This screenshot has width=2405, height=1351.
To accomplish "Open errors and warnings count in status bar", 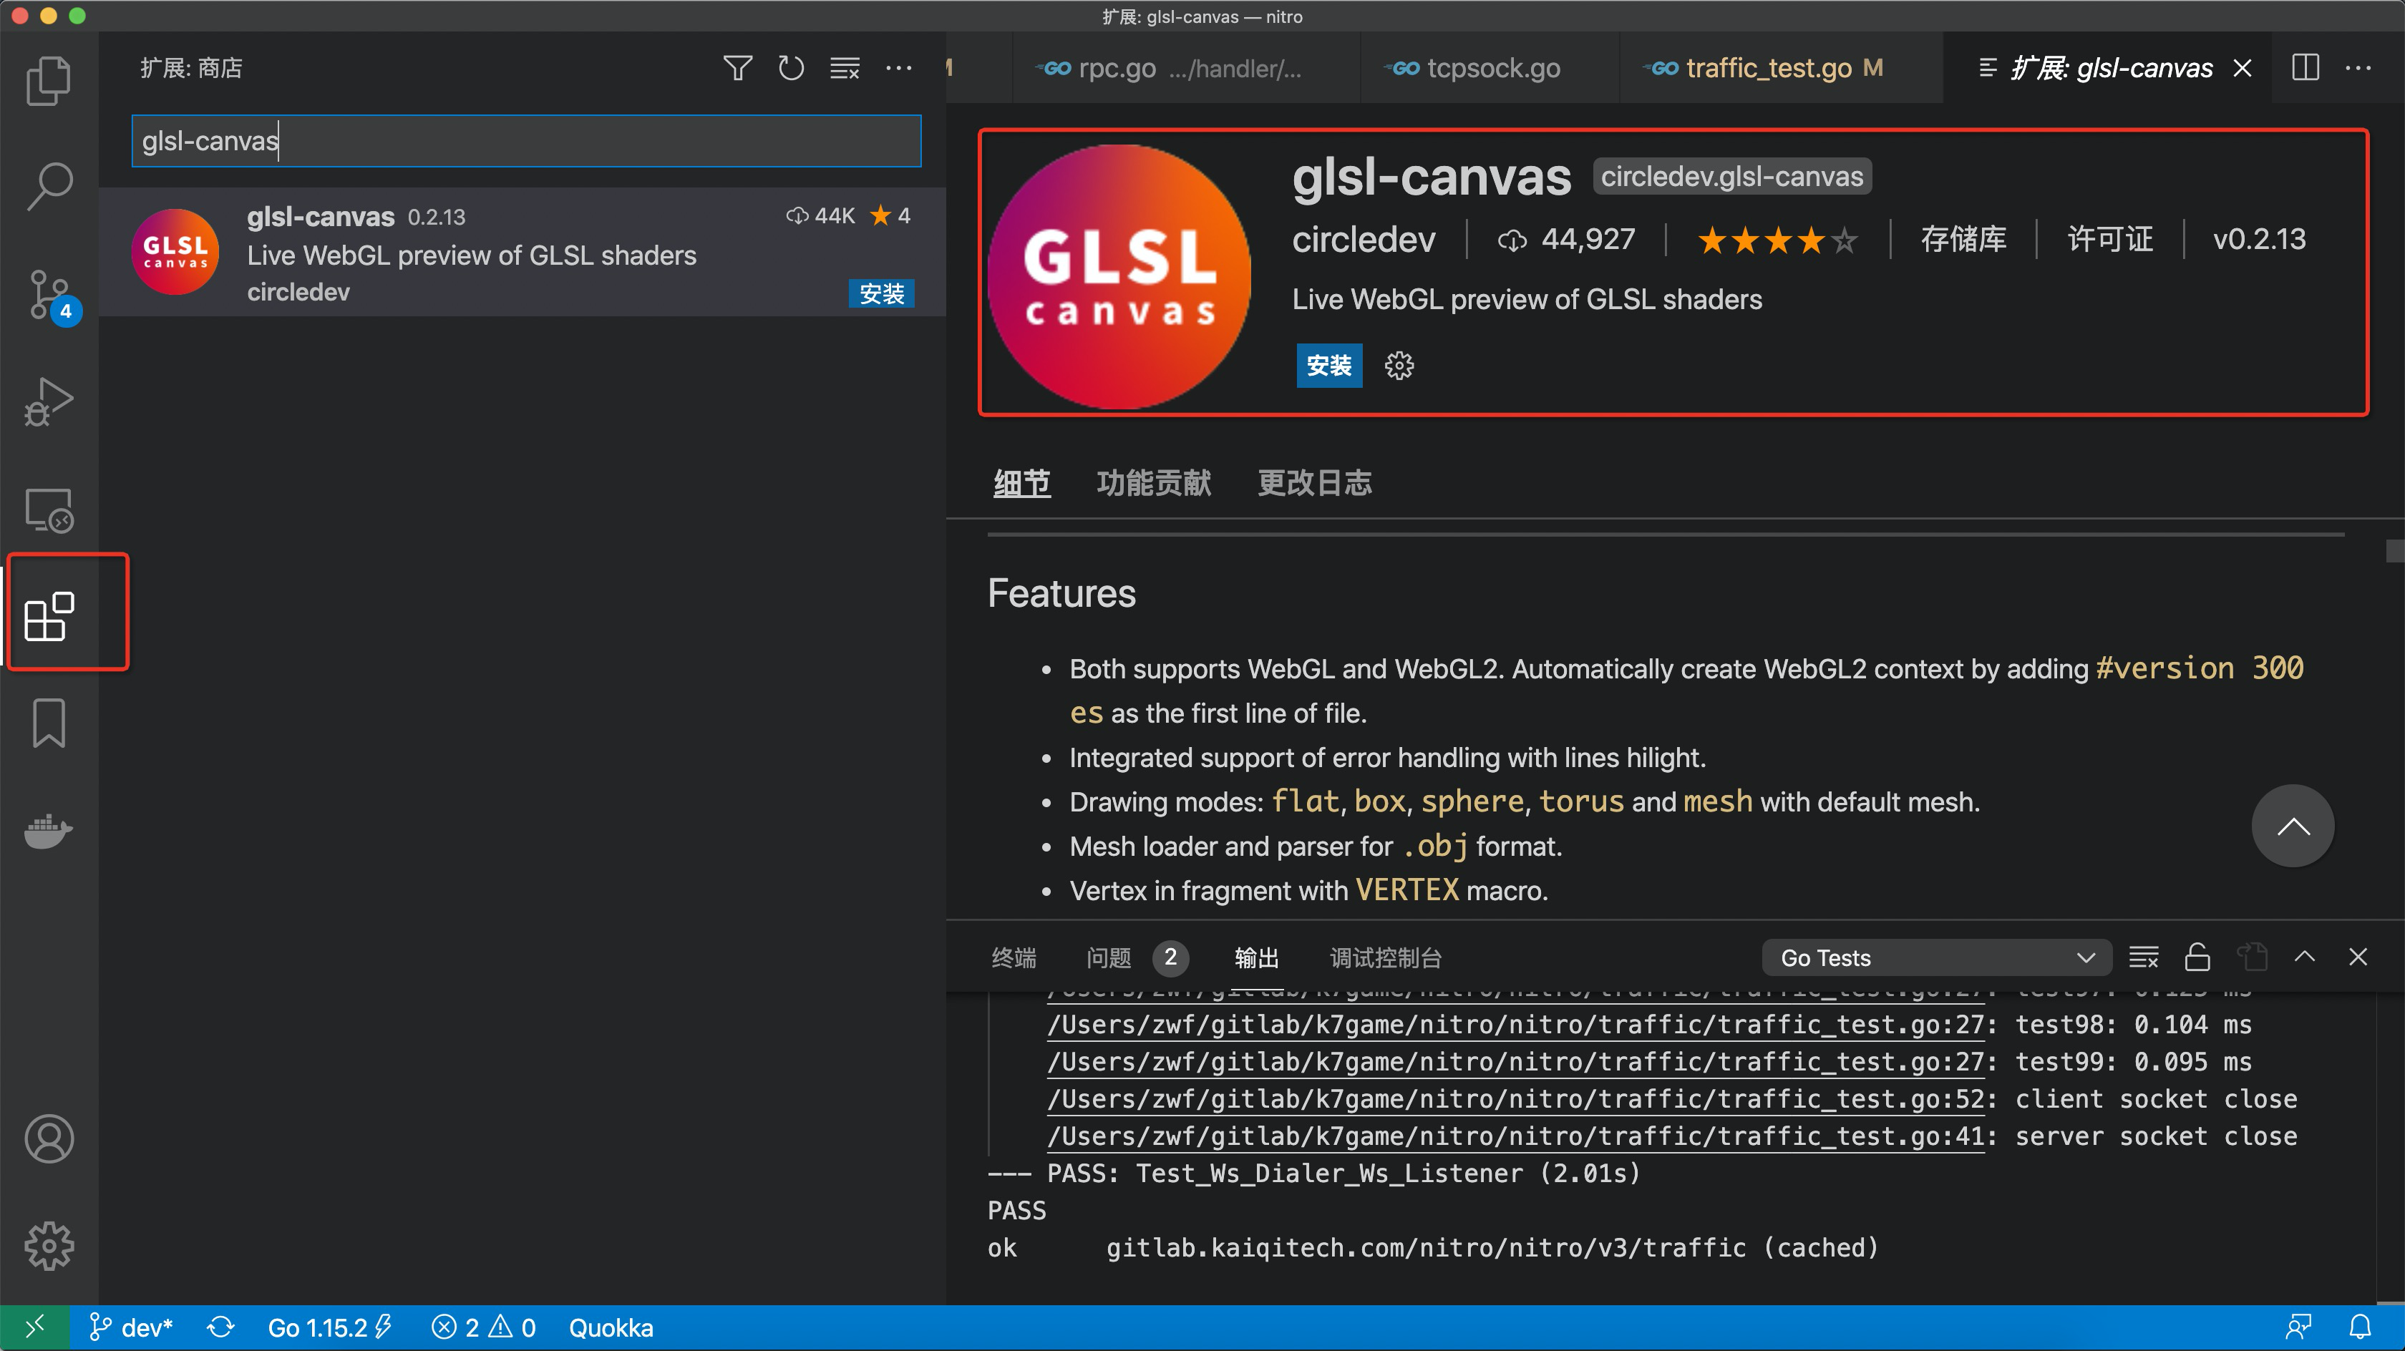I will pyautogui.click(x=484, y=1327).
